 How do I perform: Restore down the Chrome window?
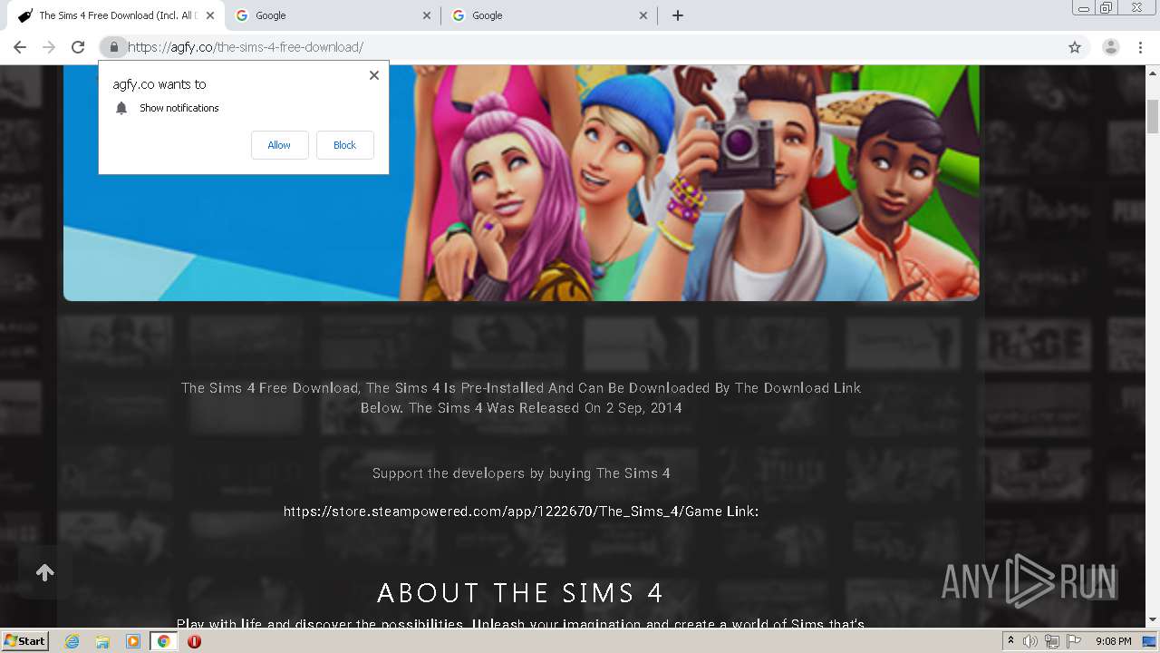[x=1107, y=8]
